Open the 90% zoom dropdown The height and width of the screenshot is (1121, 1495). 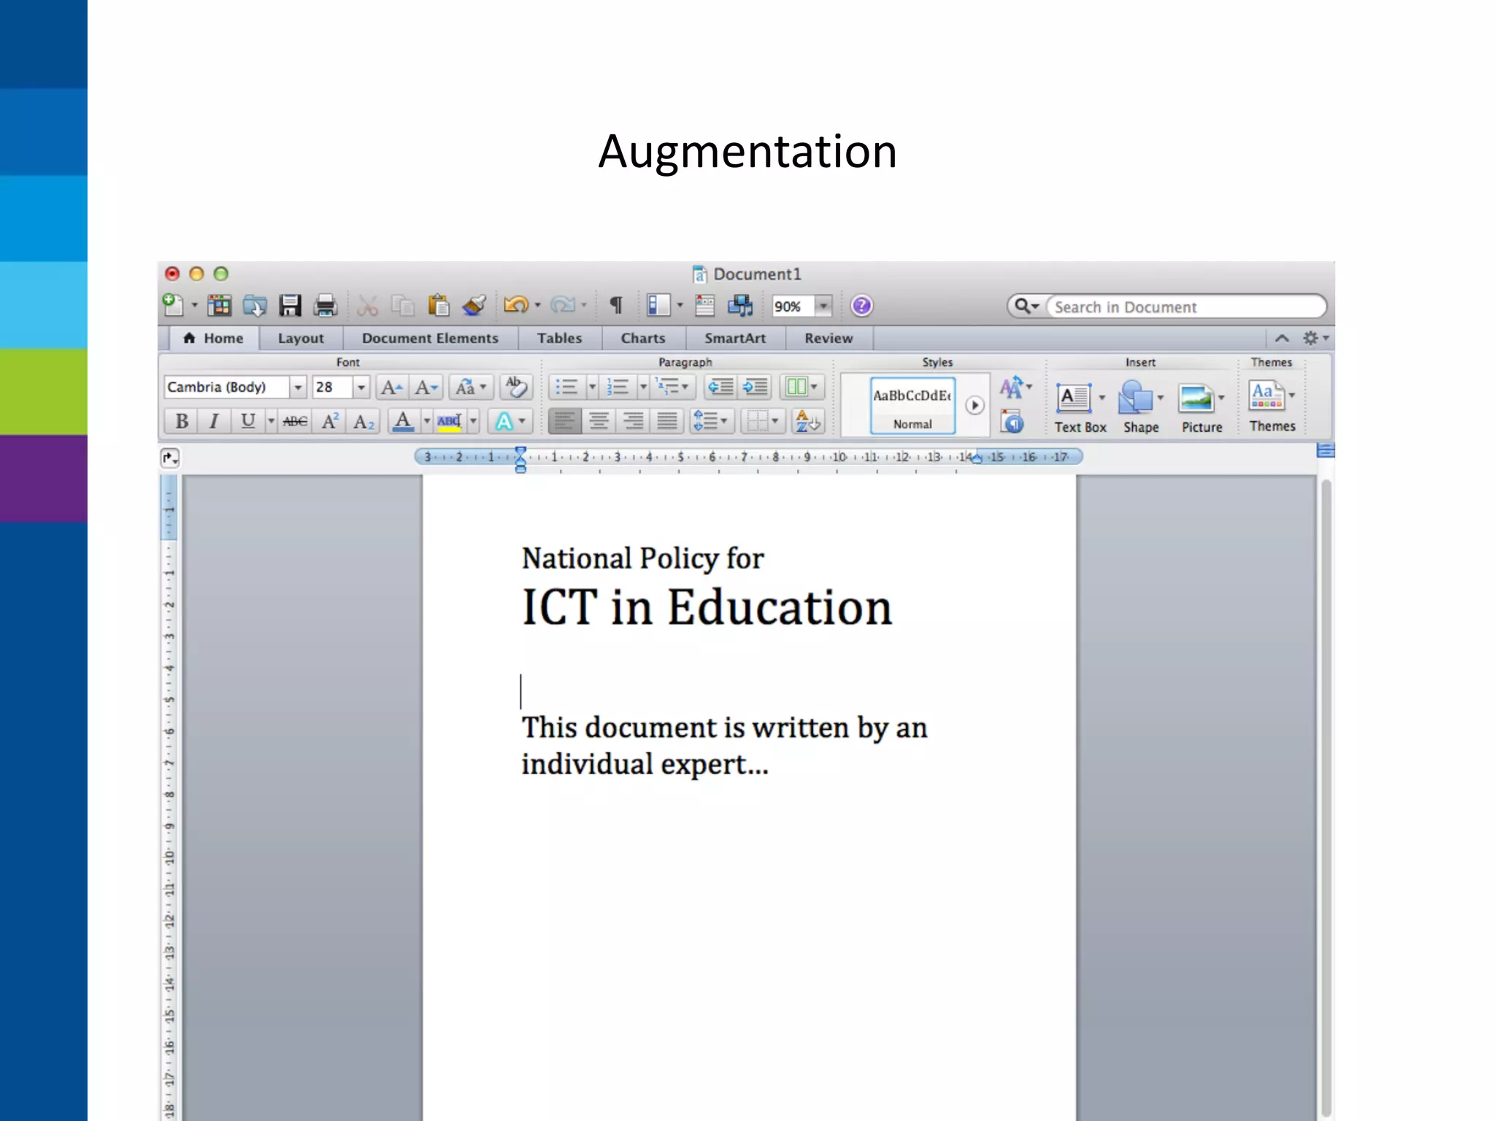(x=823, y=306)
